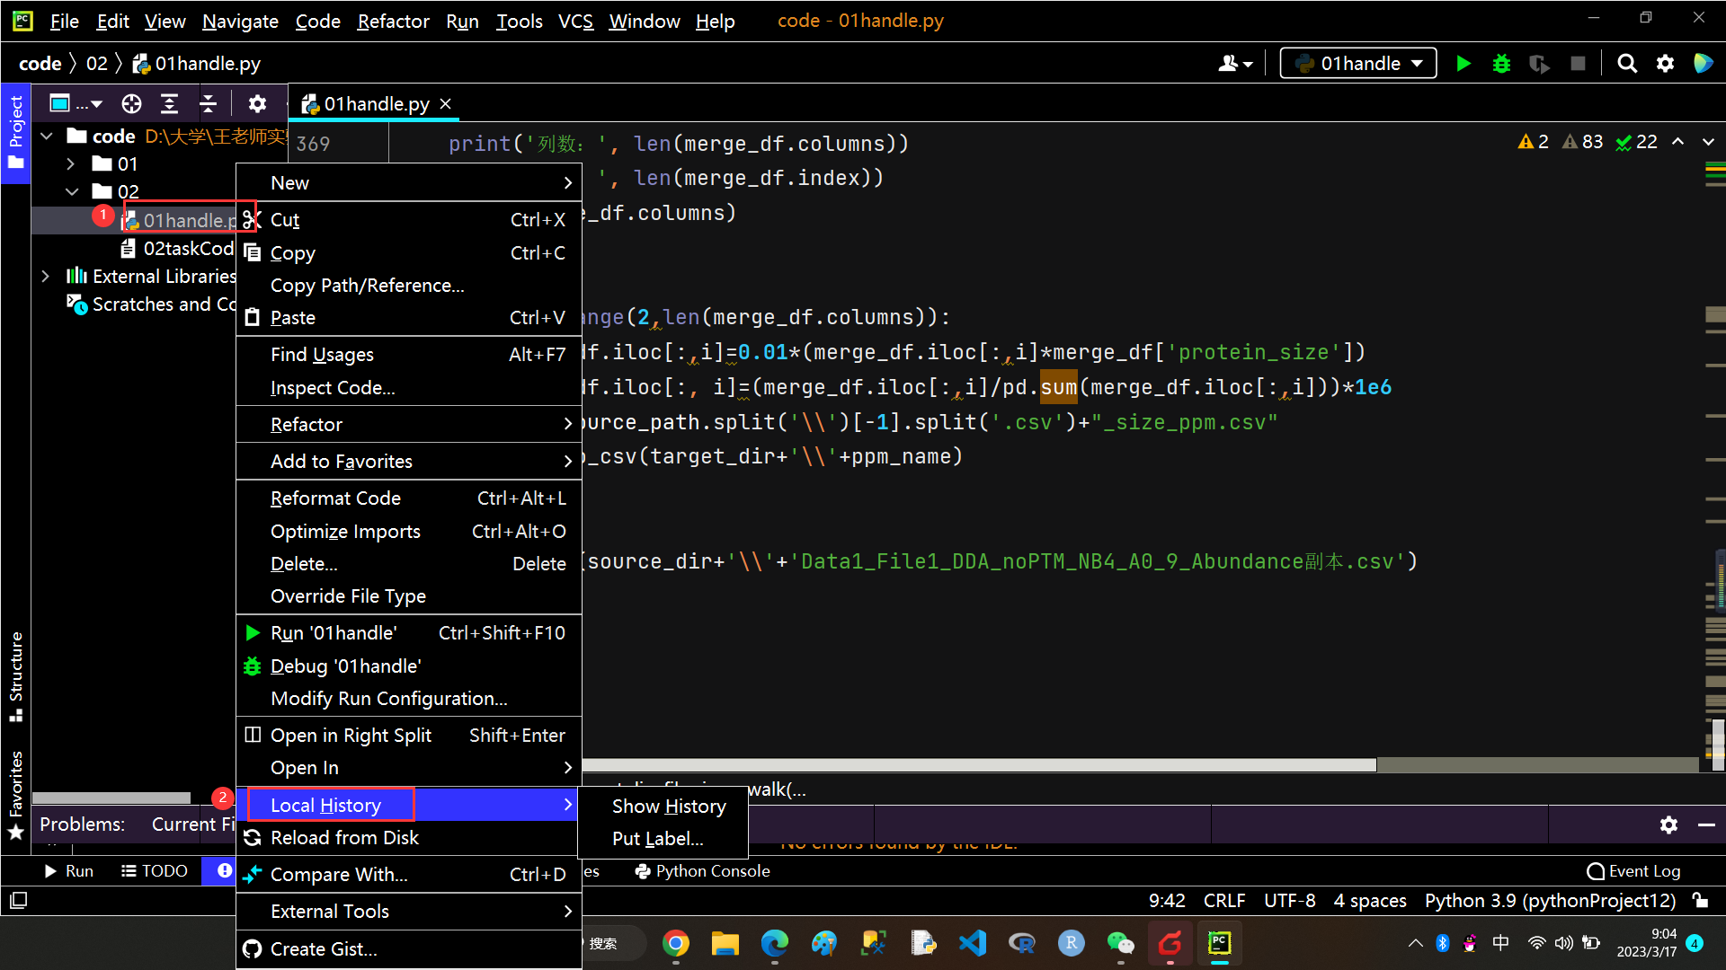Expand External Libraries node
Screen dimensions: 1726x970
pos(46,277)
